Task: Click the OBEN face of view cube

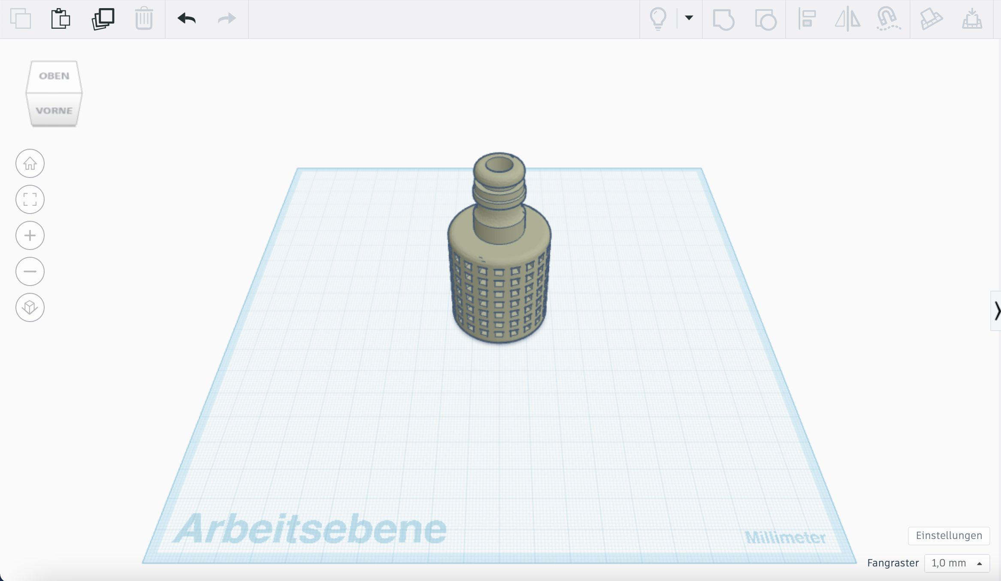Action: (x=54, y=76)
